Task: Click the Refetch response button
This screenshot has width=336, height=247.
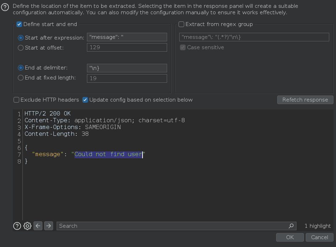Action: tap(305, 100)
